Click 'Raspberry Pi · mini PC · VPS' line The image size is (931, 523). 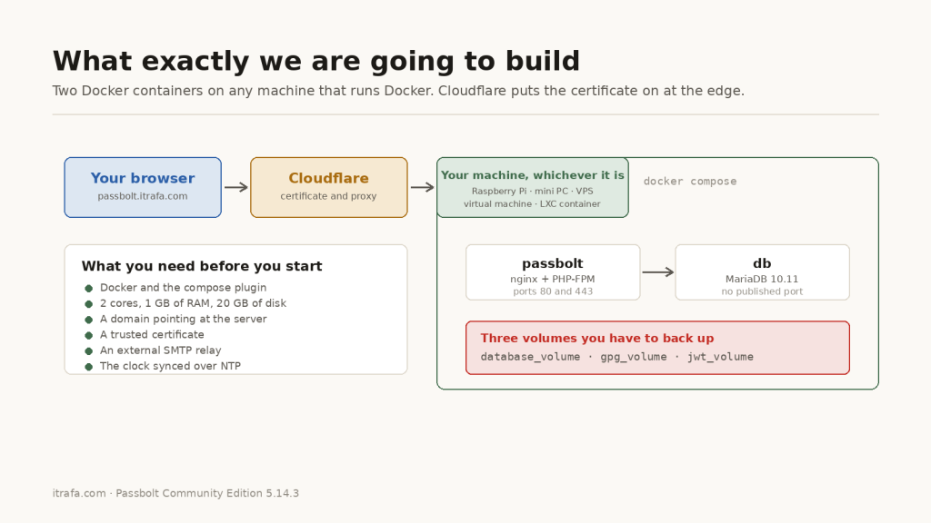tap(533, 191)
